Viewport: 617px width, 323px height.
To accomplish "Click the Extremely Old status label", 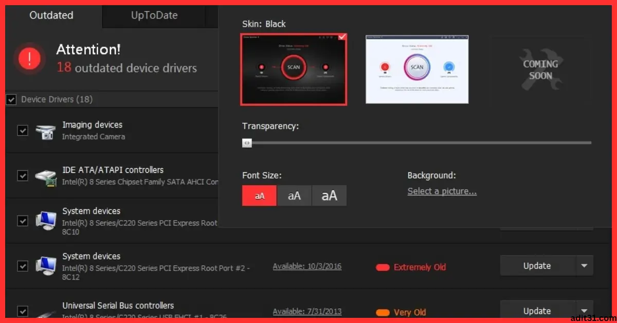I will point(420,267).
